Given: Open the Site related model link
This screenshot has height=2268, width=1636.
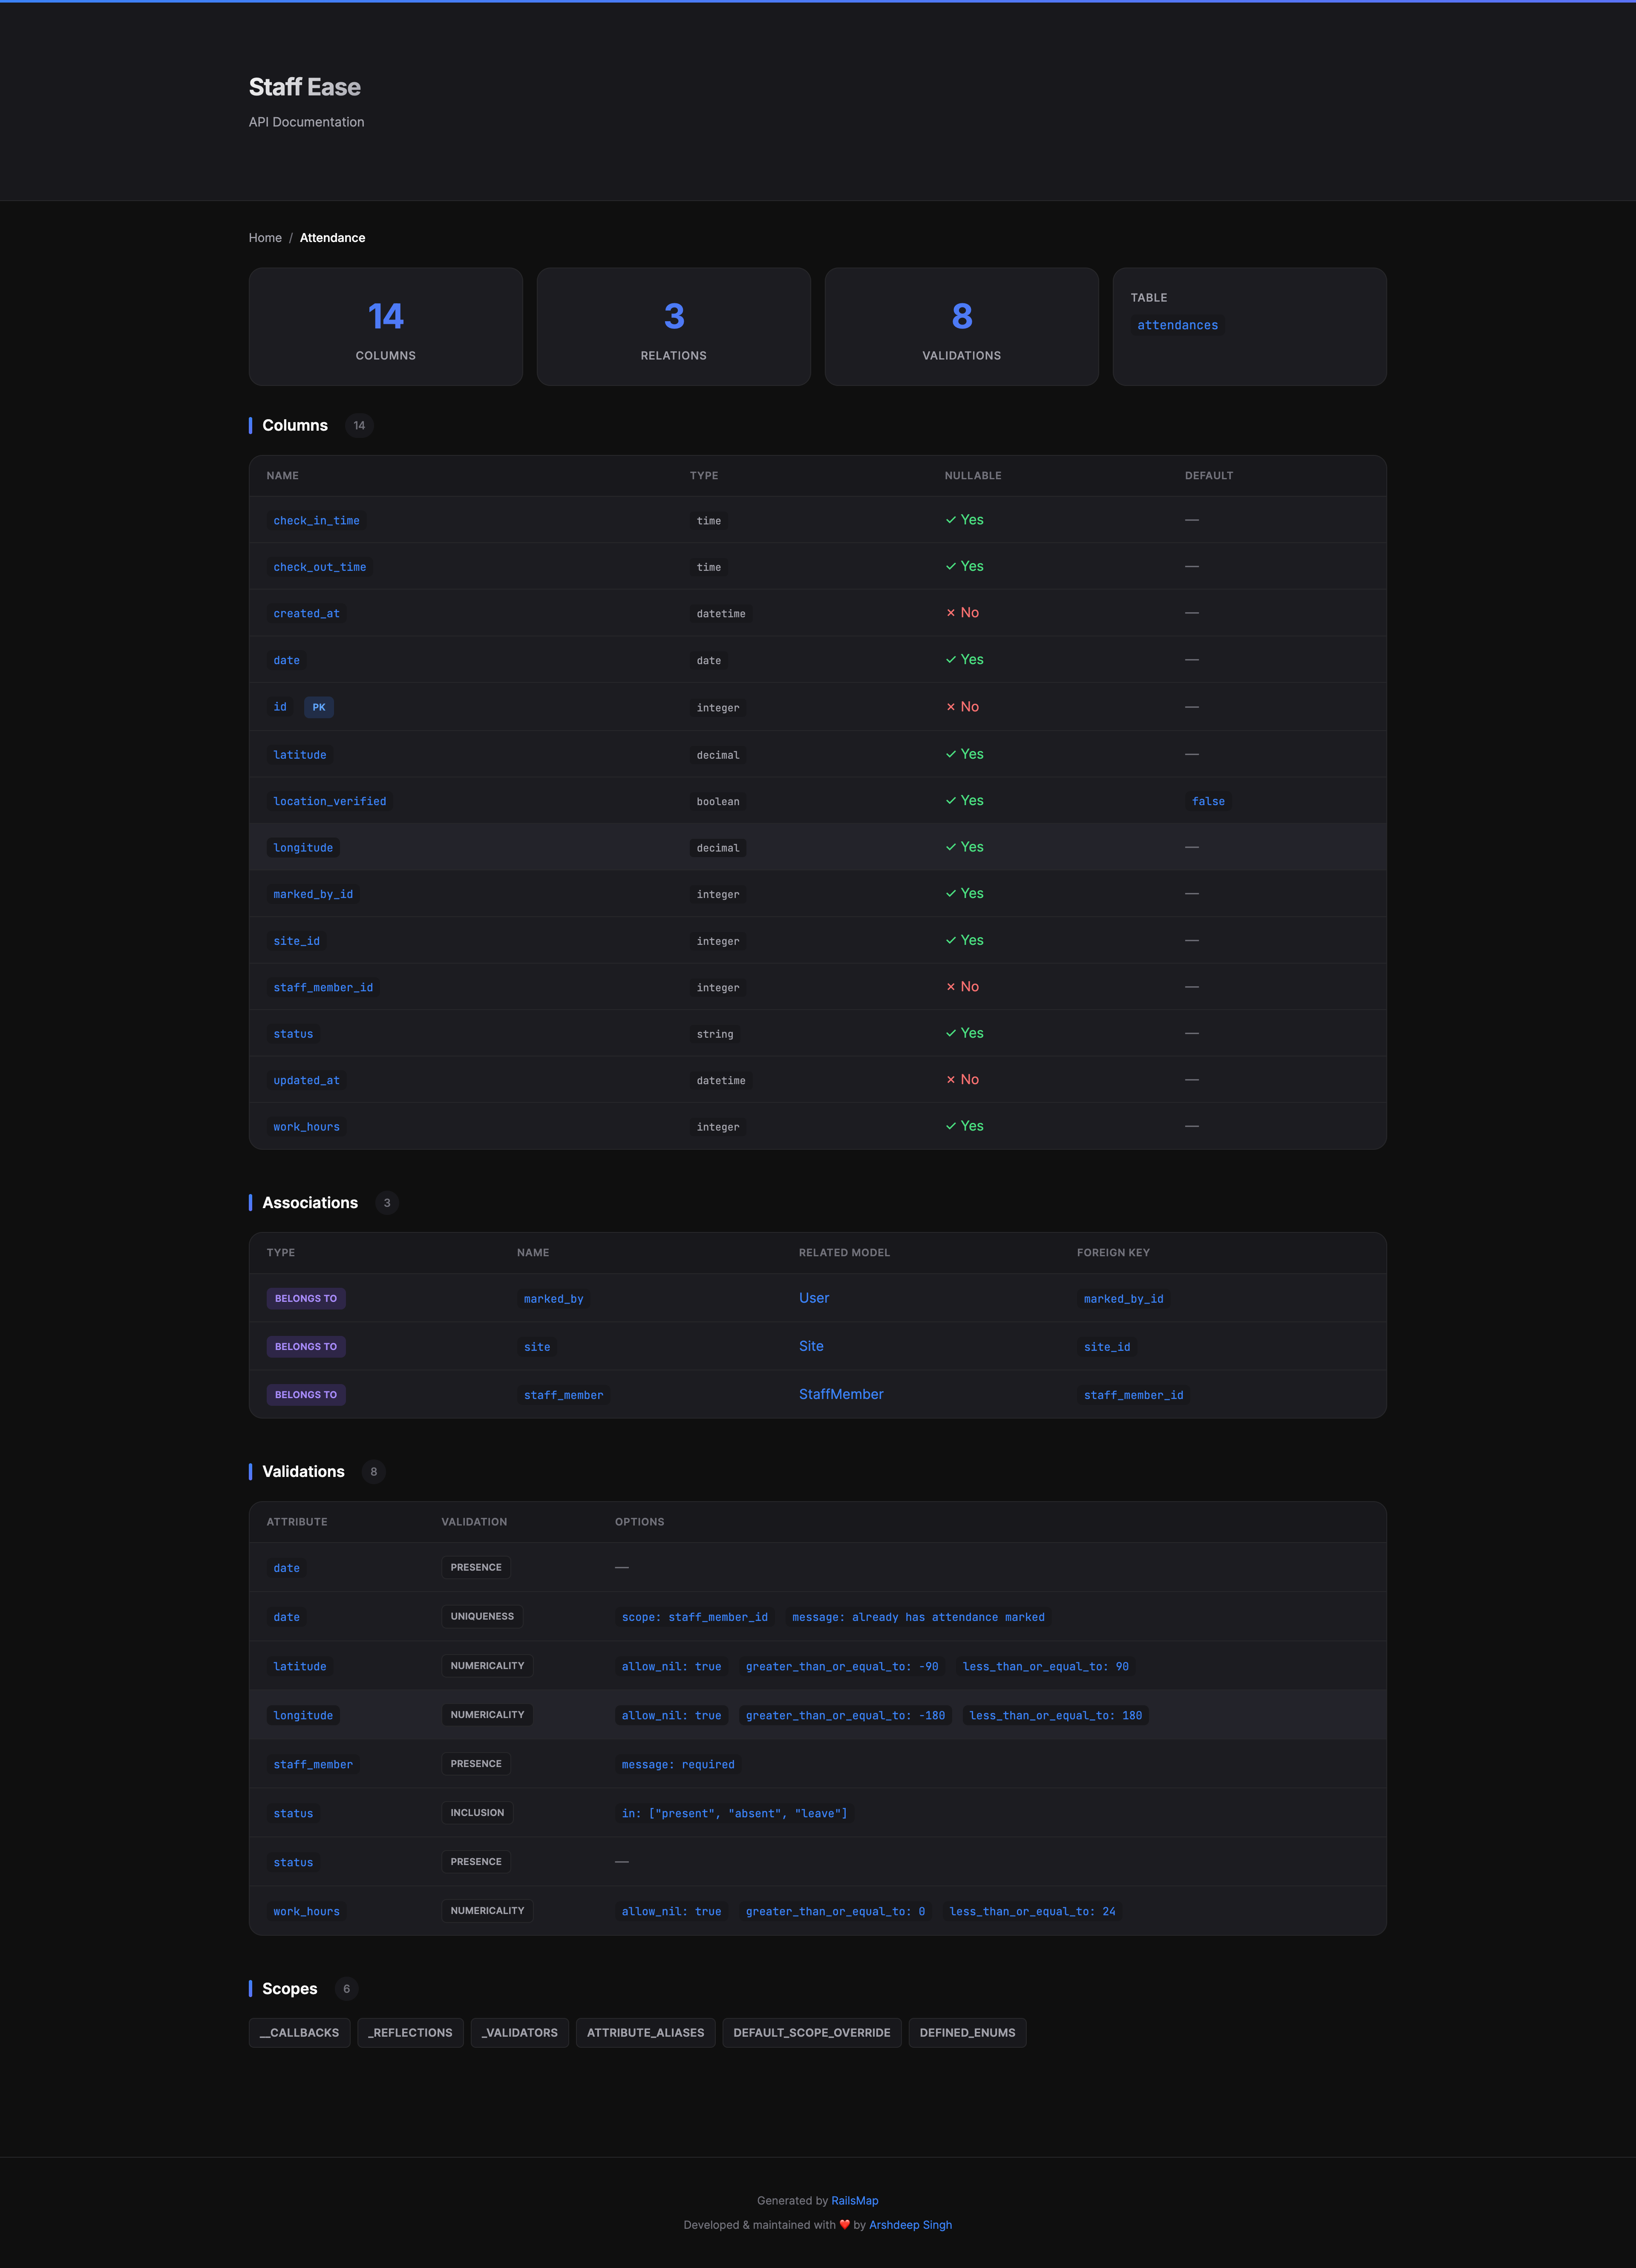Looking at the screenshot, I should 811,1346.
